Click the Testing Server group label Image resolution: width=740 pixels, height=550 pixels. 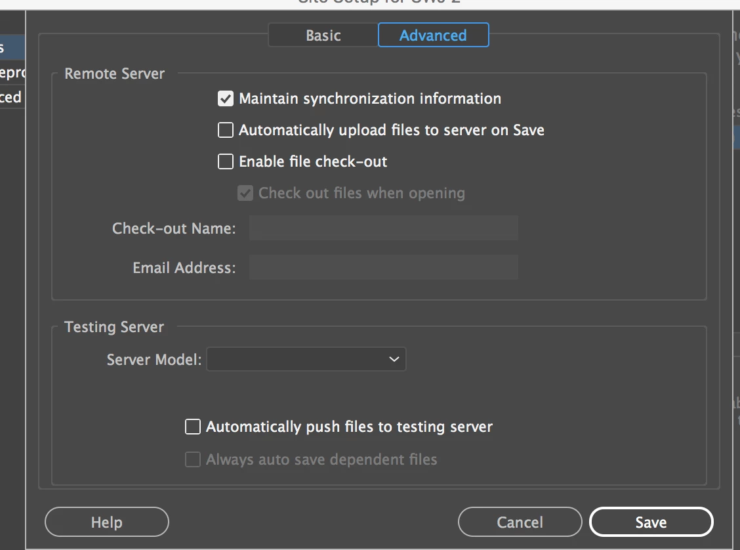[x=114, y=327]
